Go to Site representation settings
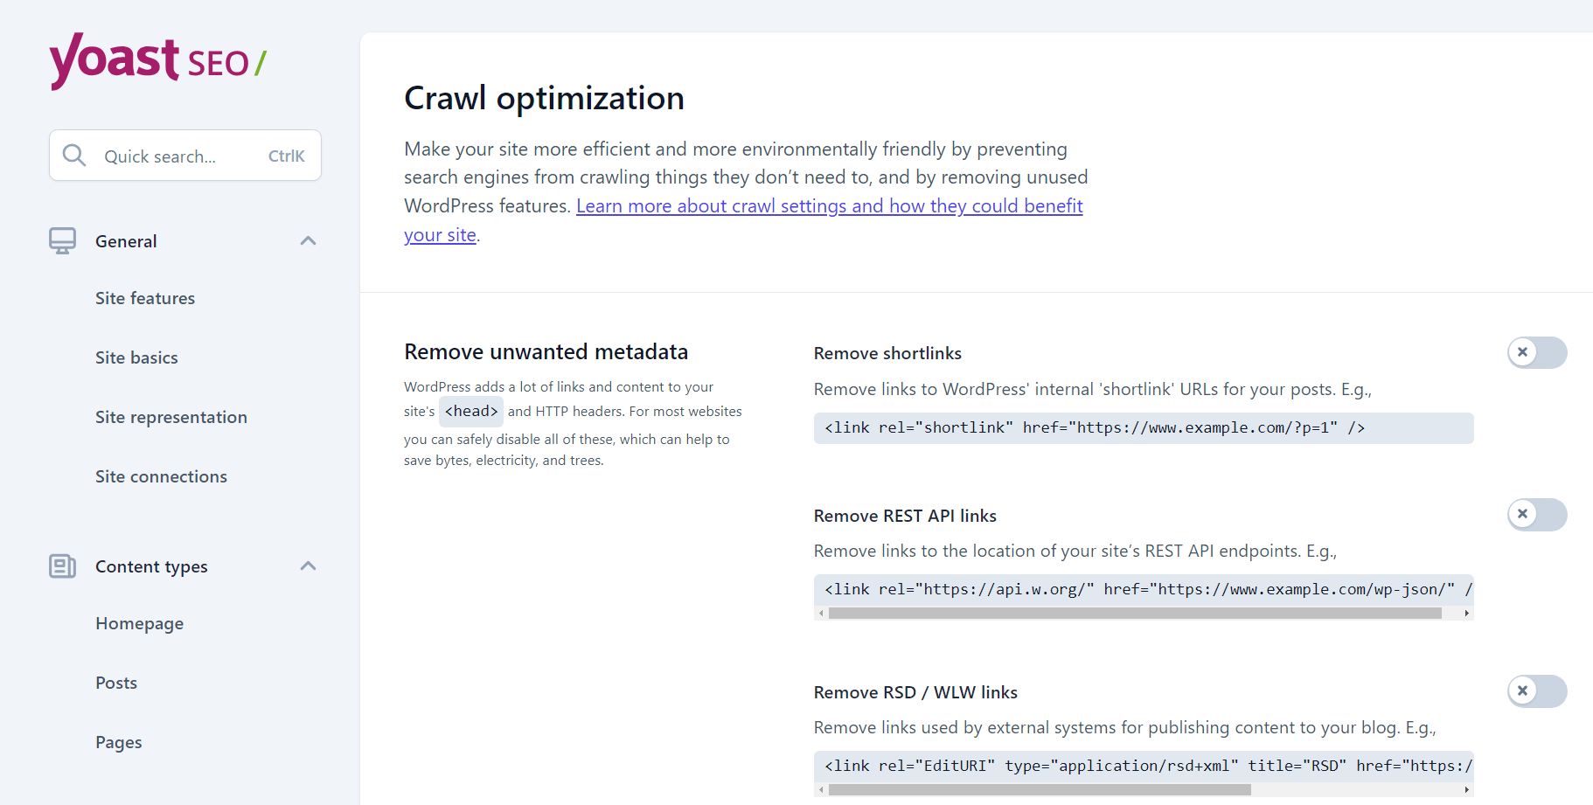 click(x=171, y=418)
